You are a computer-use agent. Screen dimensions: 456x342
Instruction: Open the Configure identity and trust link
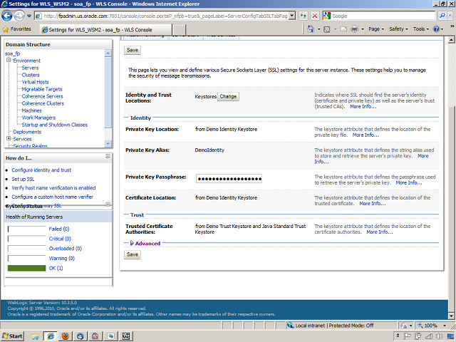coord(41,170)
